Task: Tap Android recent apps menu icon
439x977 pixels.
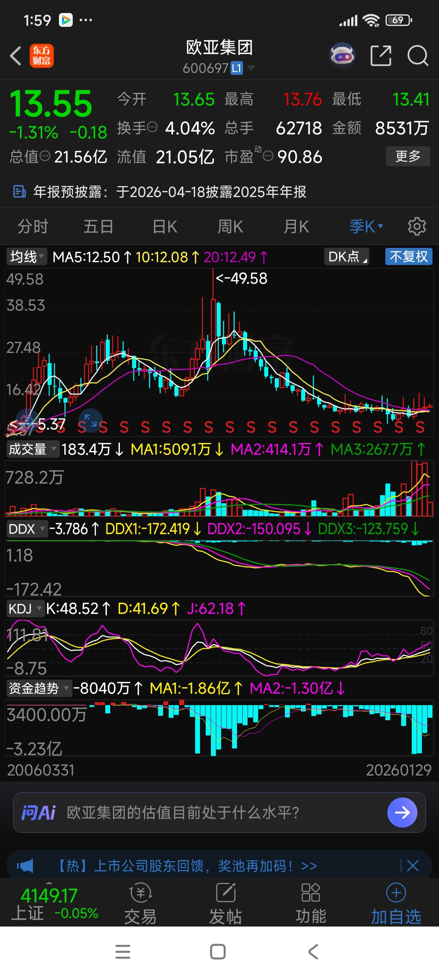Action: pyautogui.click(x=123, y=951)
